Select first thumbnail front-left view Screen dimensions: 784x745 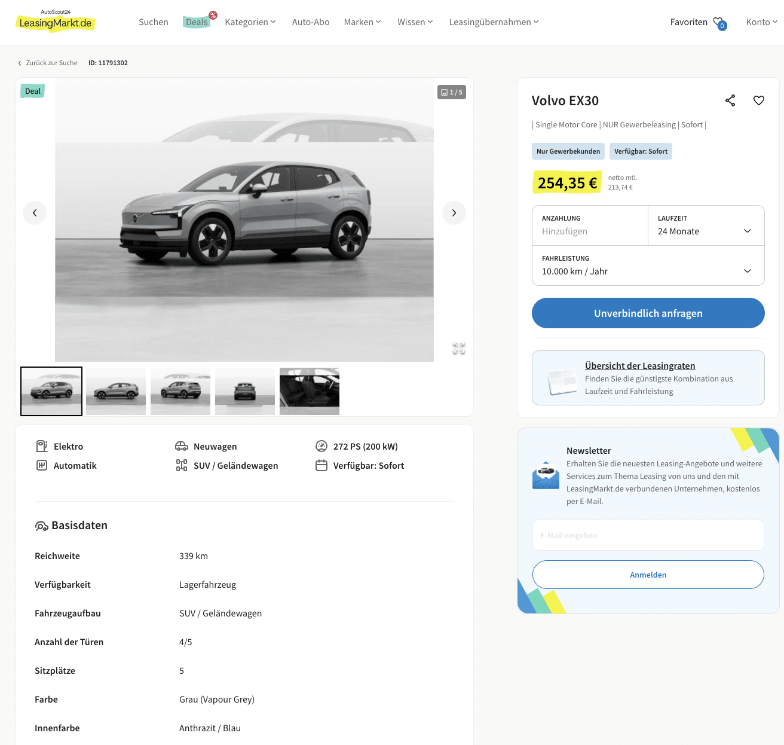51,391
